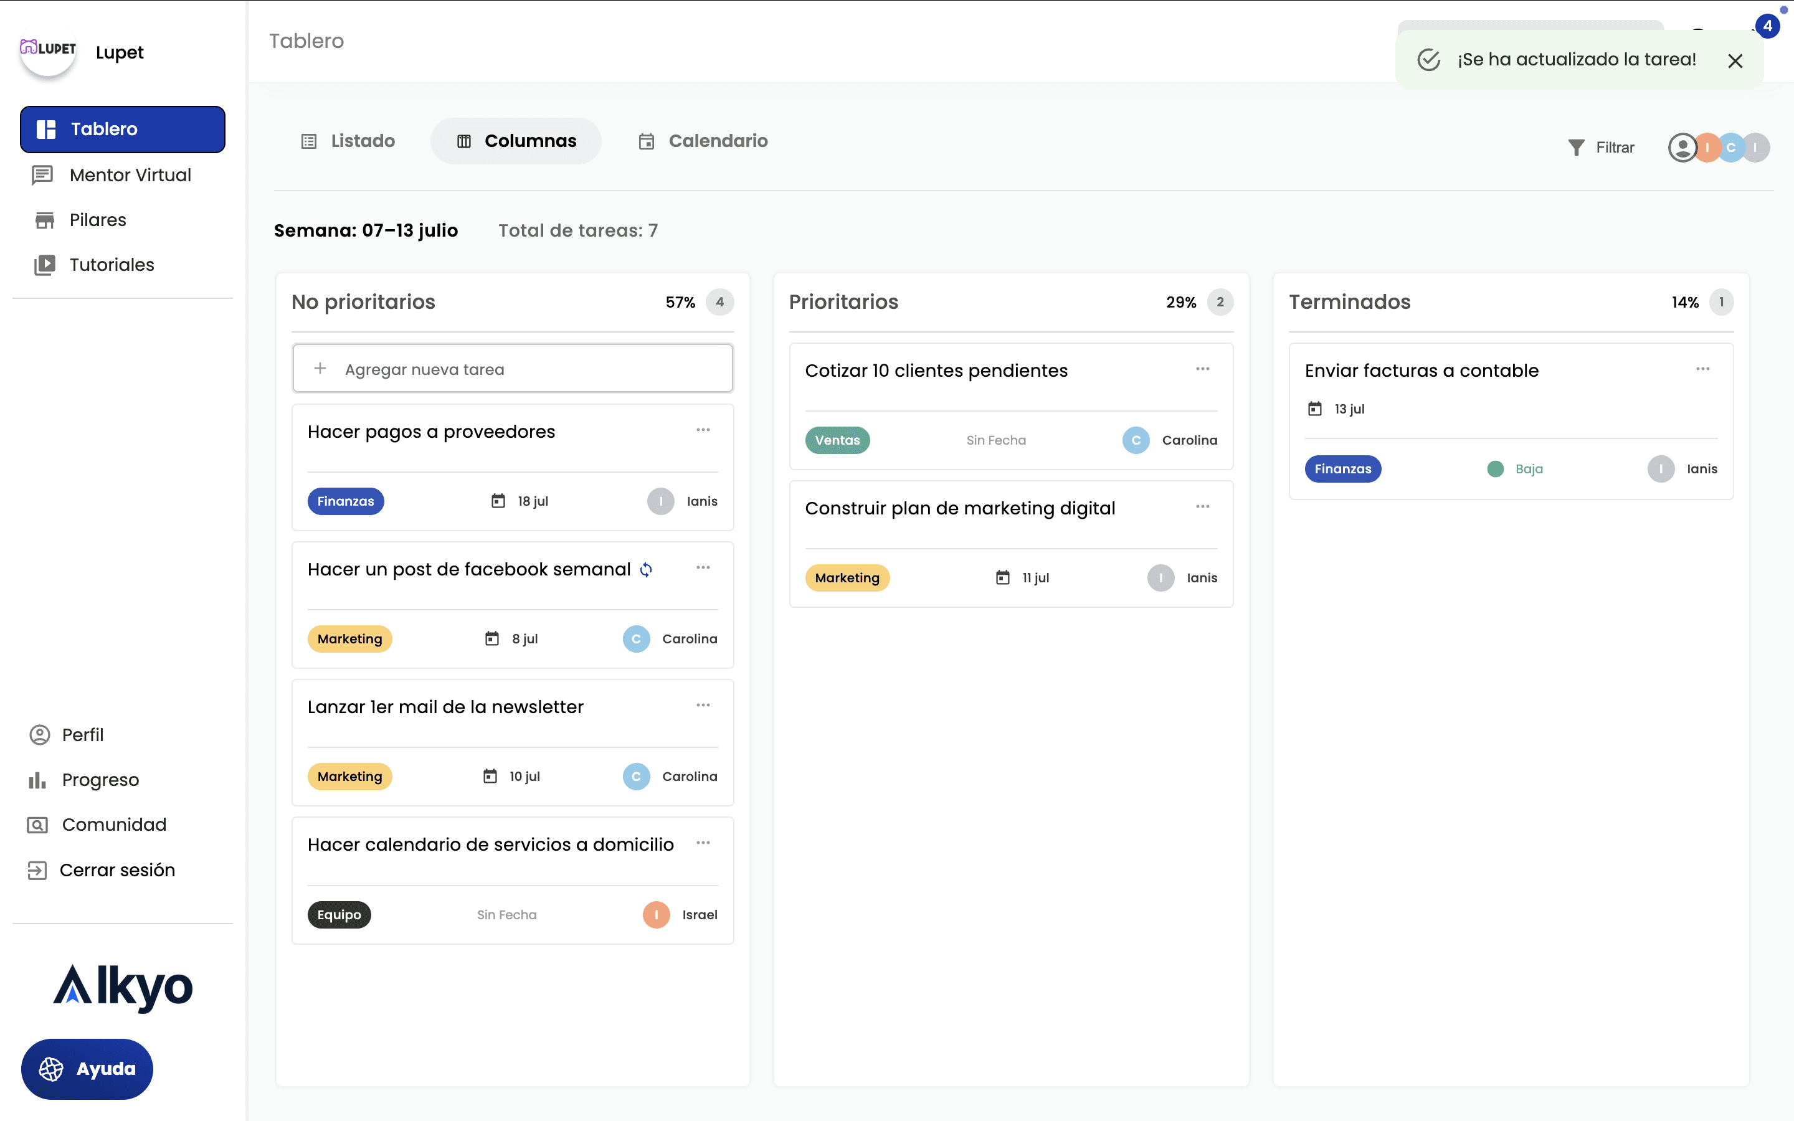Filter by gray I user avatar

1755,148
